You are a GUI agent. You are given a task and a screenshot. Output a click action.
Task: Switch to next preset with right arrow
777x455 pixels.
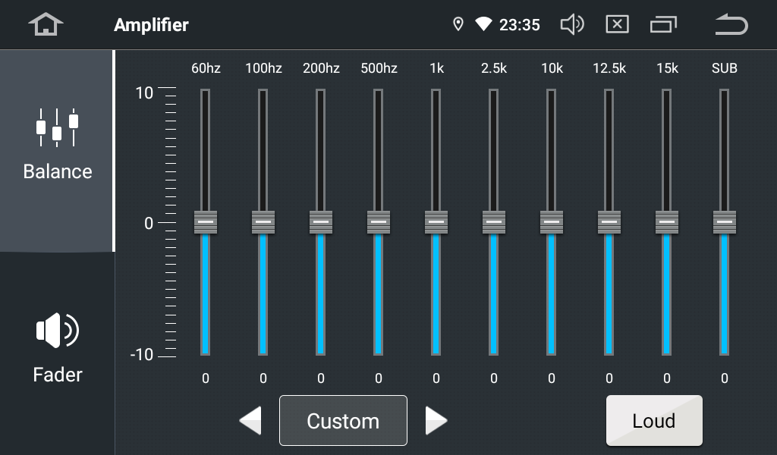(x=436, y=421)
